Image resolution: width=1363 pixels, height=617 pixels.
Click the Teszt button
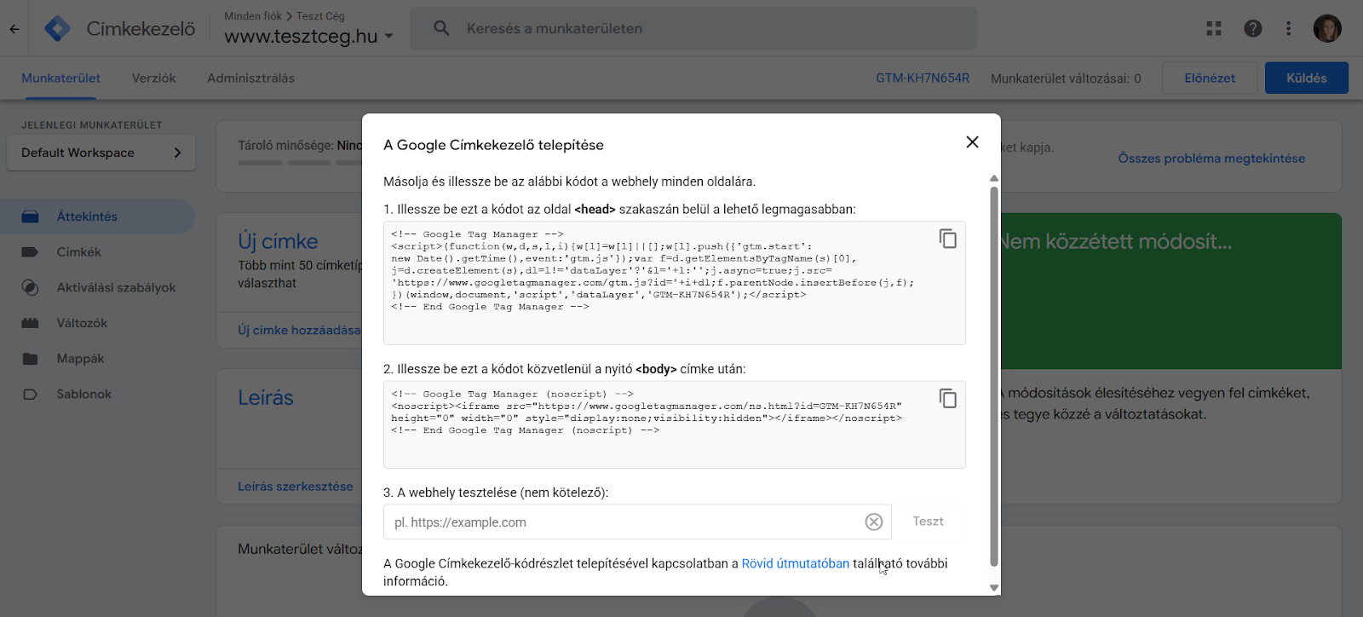(929, 522)
